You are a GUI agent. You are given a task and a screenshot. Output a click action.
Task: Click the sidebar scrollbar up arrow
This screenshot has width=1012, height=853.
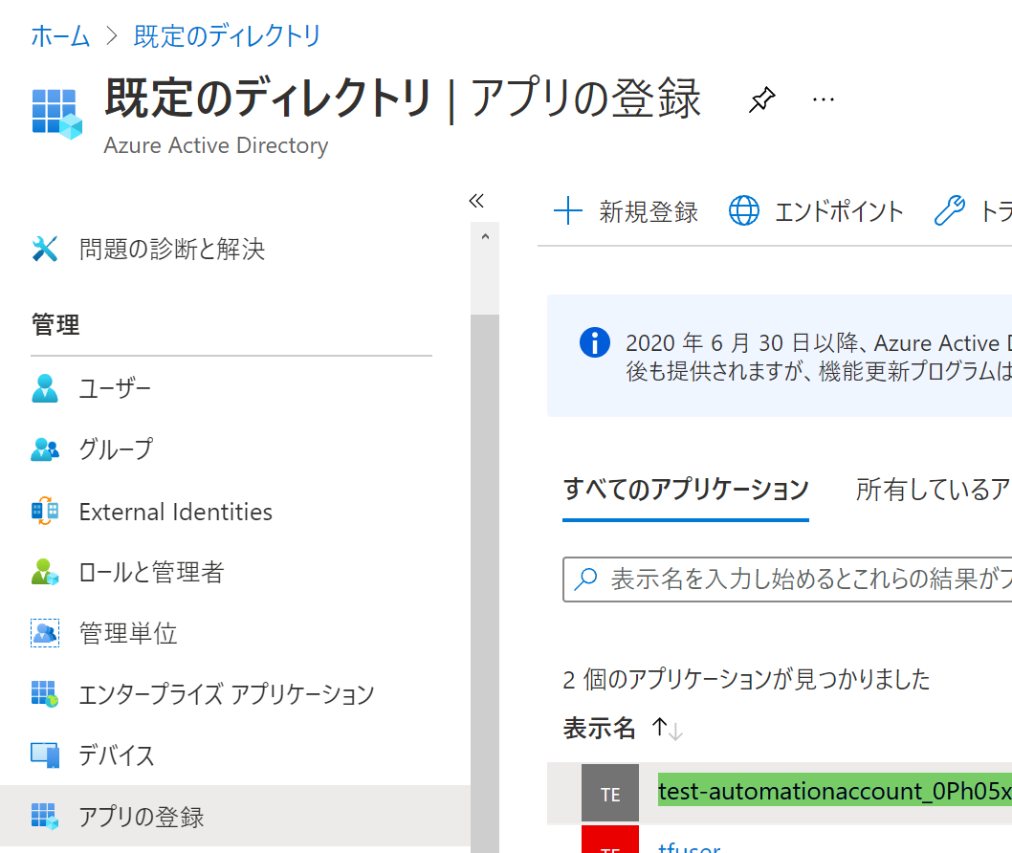tap(485, 237)
